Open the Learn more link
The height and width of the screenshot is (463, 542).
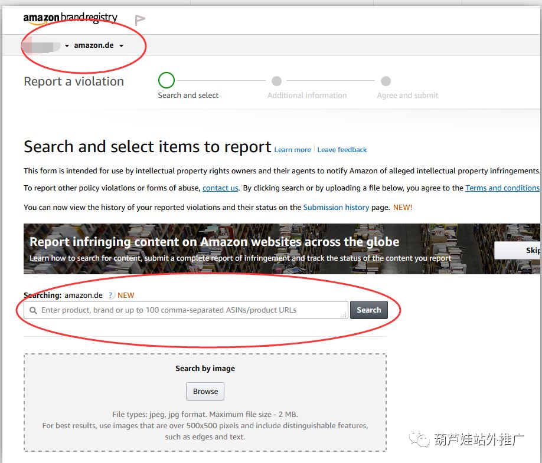(x=292, y=150)
